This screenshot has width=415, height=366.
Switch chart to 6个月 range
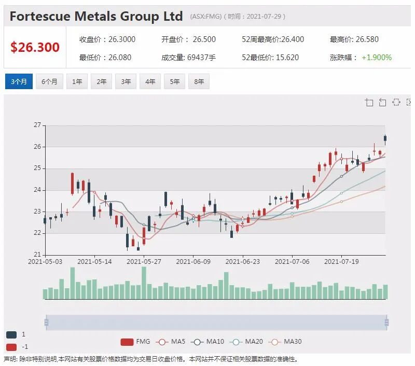coord(49,81)
